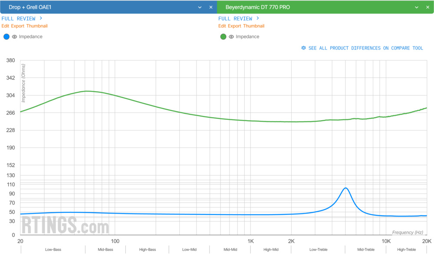434x257 pixels.
Task: Select the High-Treble frequency band label
Action: [406, 249]
